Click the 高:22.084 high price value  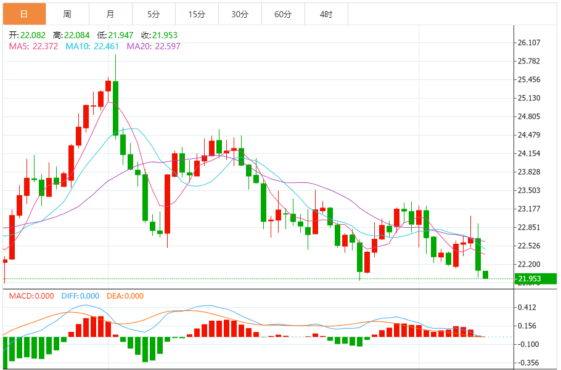[x=71, y=35]
